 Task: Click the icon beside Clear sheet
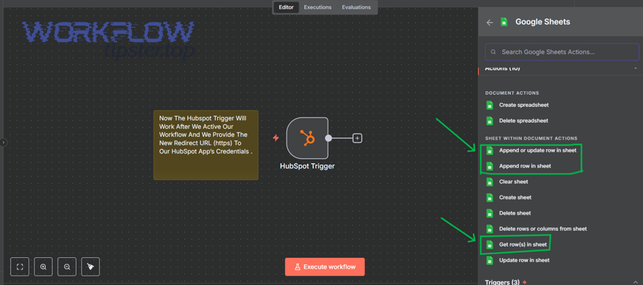click(489, 182)
